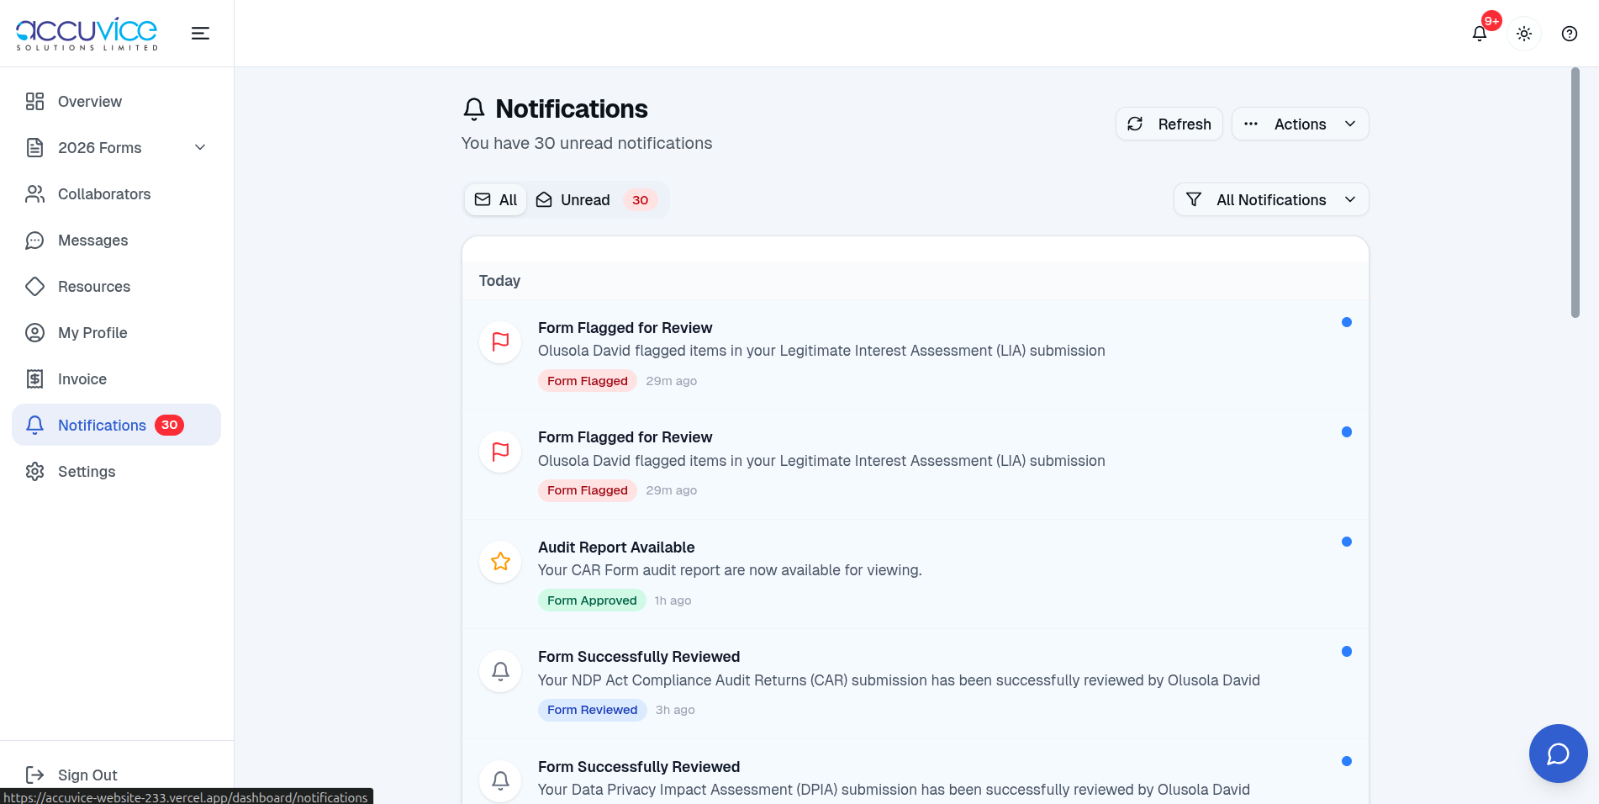Toggle light/dark theme sun icon

(1524, 34)
